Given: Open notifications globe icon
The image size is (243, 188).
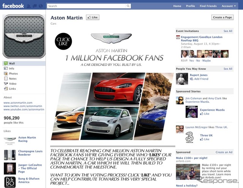Looking at the screenshot, I should (x=41, y=6).
